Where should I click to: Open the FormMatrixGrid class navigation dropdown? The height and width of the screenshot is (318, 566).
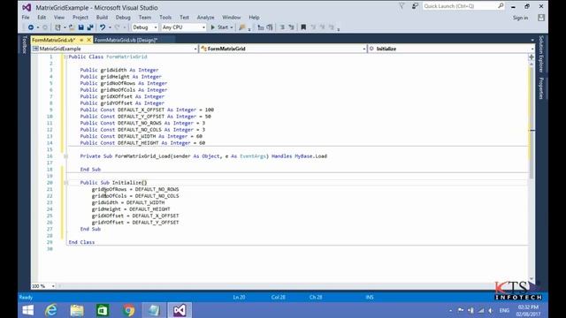tap(283, 49)
